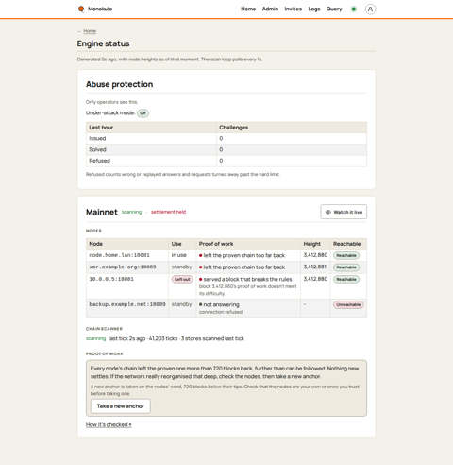Screen dimensions: 453x465
Task: Click the Proof of work column header
Action: click(x=216, y=244)
